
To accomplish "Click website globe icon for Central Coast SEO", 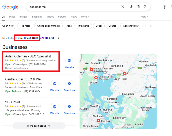I will point(55,84).
